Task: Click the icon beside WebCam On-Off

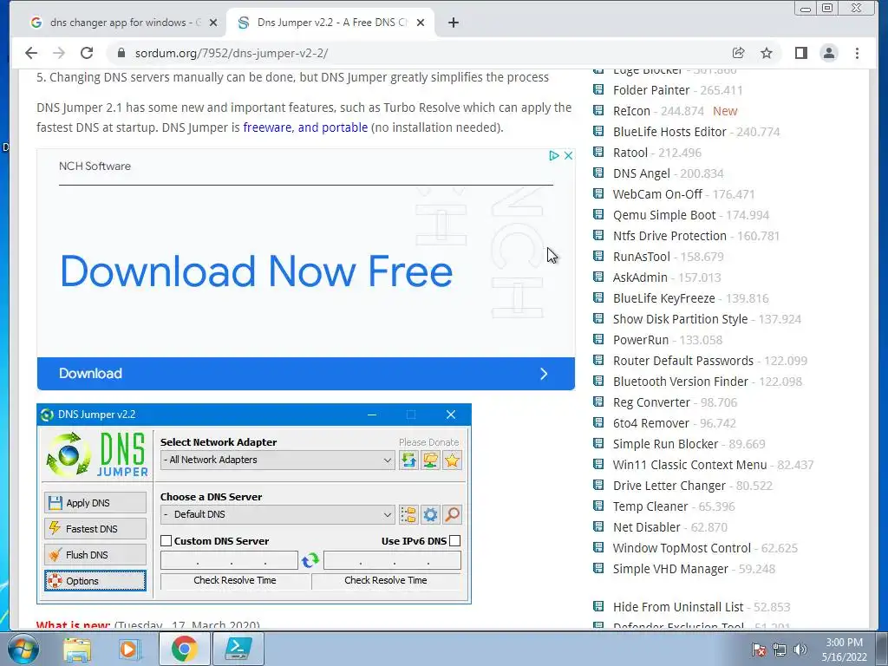Action: (598, 193)
